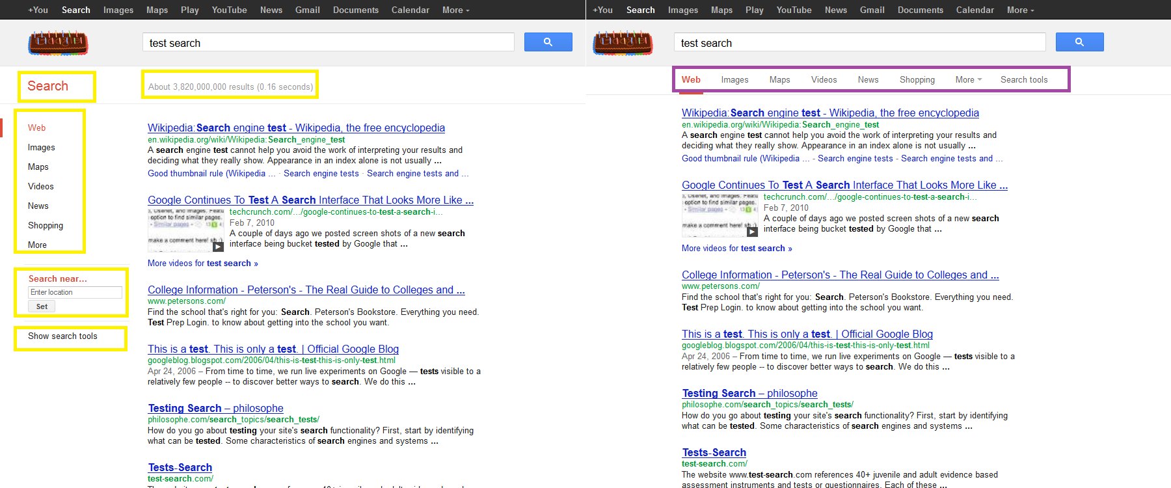
Task: Open College Information Peterson's result in left page
Action: pos(306,290)
